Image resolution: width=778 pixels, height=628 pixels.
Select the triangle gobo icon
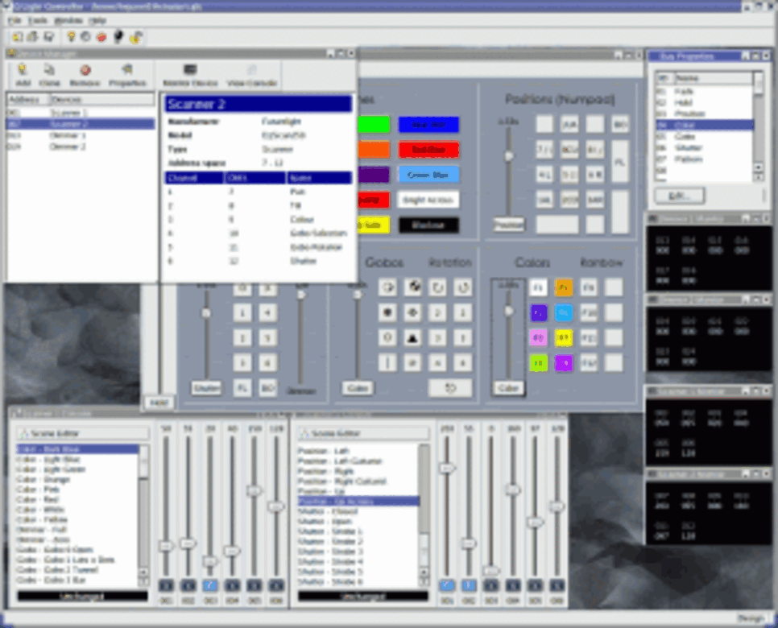pos(413,338)
